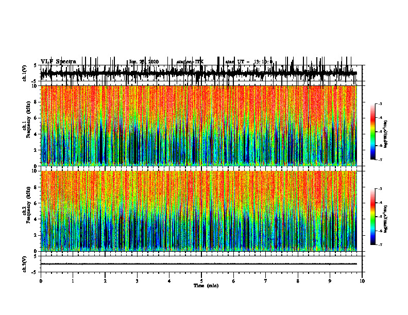Click the 5 V tick of ch.3 waveform
The image size is (408, 315).
[x=35, y=256]
